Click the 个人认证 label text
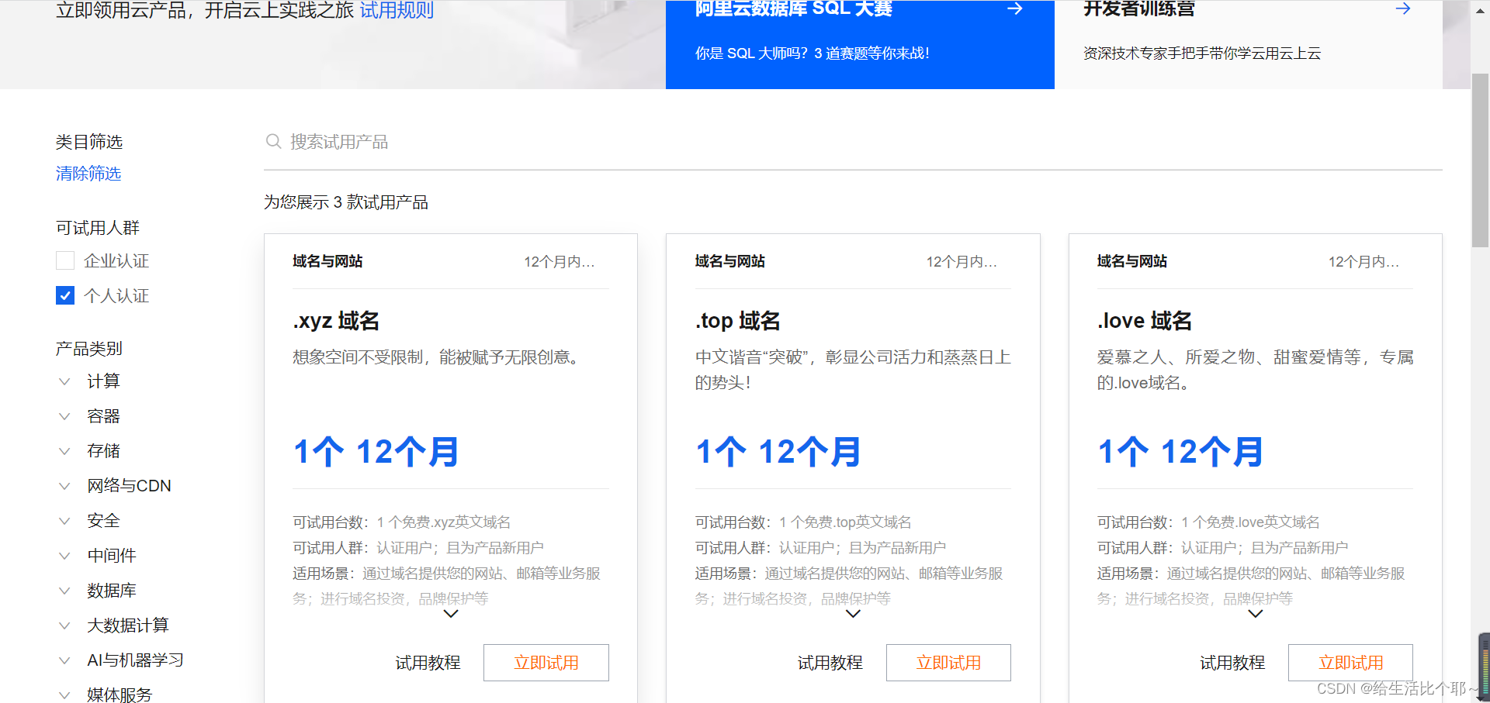Viewport: 1490px width, 703px height. 116,296
